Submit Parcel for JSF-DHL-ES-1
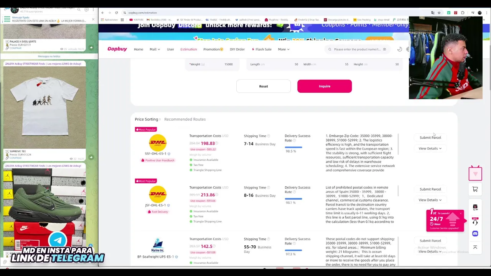 click(430, 189)
